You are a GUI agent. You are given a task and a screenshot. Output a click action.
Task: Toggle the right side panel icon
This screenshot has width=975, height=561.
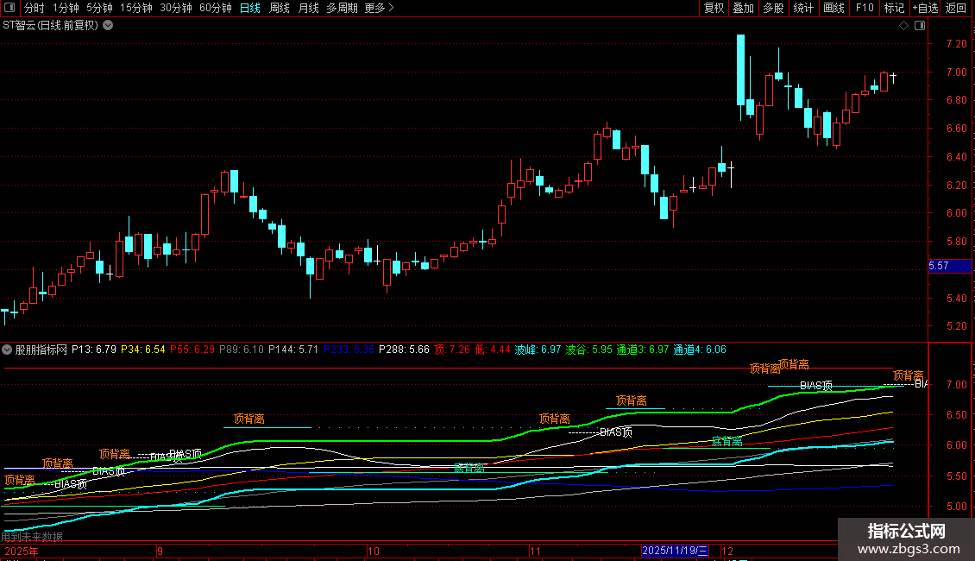[920, 26]
